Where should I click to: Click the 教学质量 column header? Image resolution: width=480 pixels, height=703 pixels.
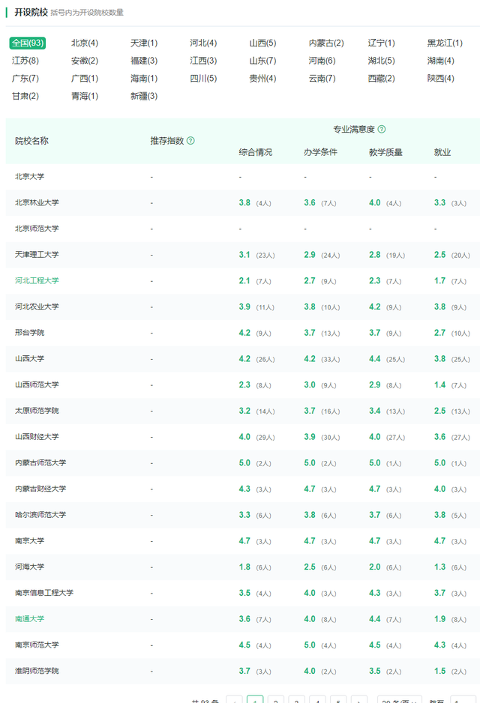click(385, 152)
